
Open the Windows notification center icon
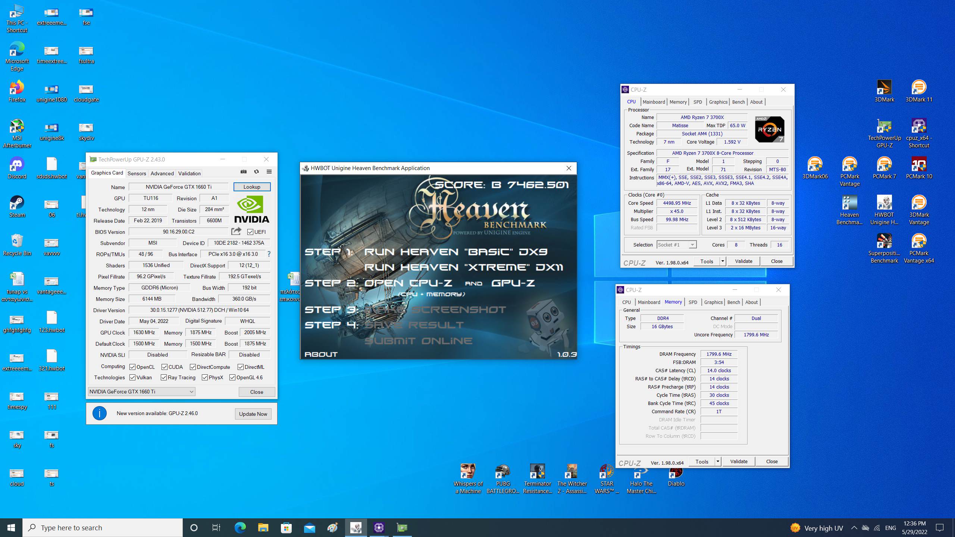[x=940, y=528]
